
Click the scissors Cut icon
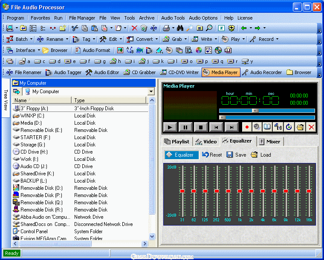75,28
